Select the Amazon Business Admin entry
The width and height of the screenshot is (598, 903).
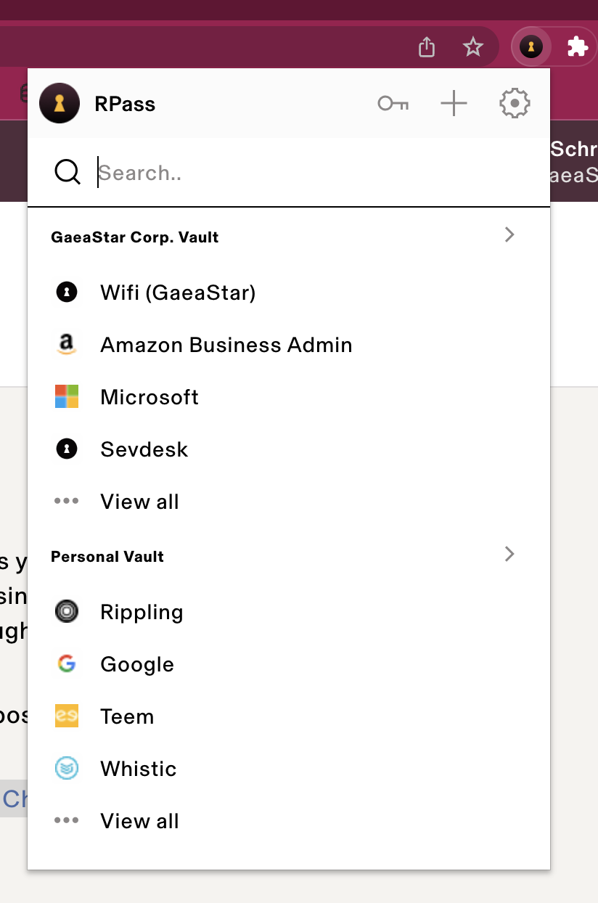(x=226, y=345)
